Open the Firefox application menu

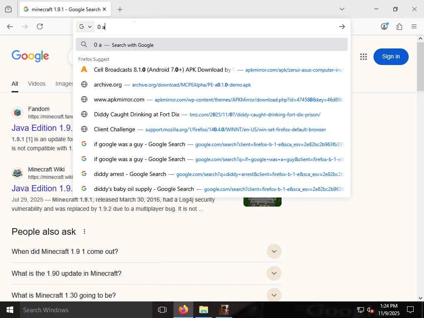414,26
